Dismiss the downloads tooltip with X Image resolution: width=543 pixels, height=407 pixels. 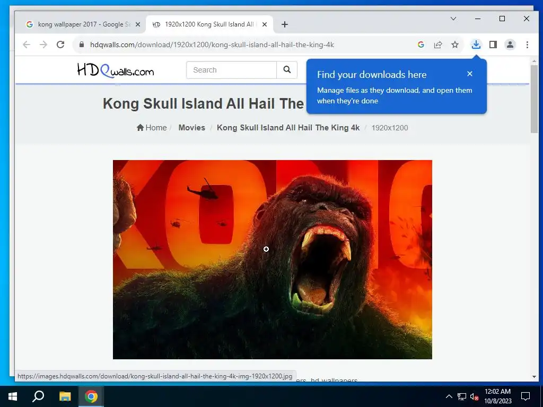pyautogui.click(x=470, y=74)
